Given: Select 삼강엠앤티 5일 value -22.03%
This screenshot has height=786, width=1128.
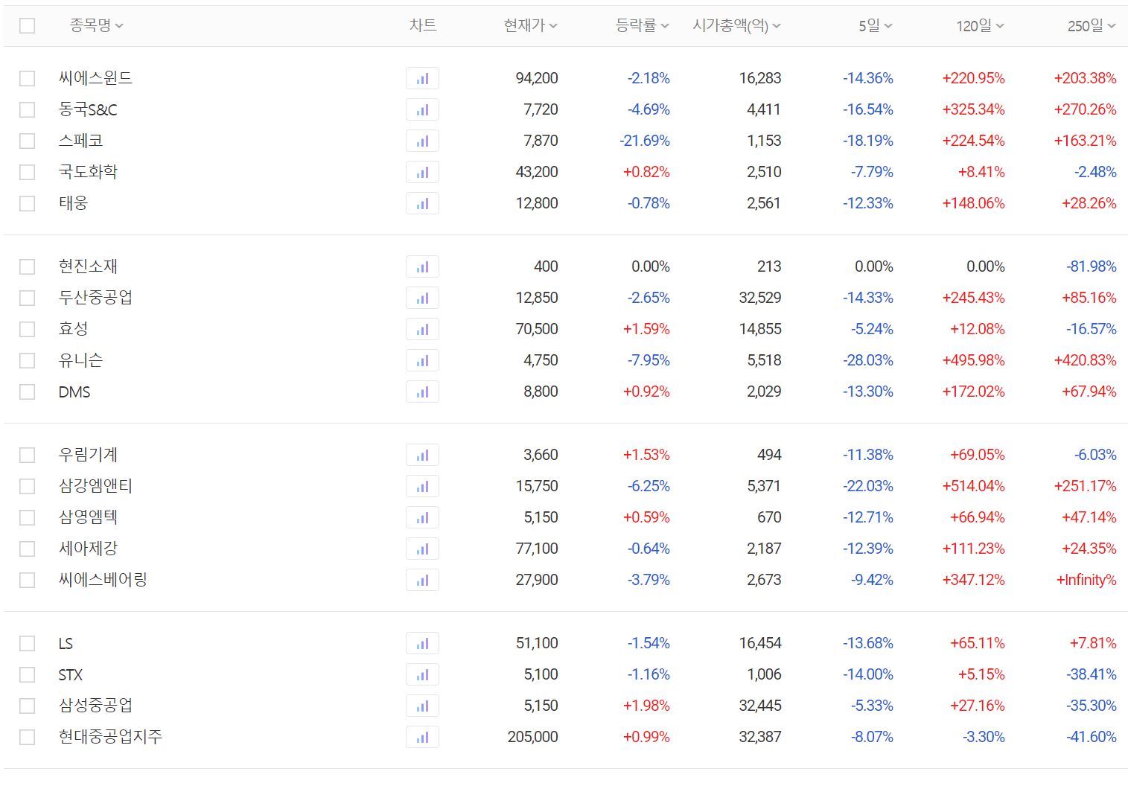Looking at the screenshot, I should [x=868, y=486].
